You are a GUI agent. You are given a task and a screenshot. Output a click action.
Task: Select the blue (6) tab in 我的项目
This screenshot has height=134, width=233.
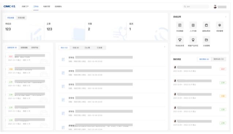tap(204, 59)
